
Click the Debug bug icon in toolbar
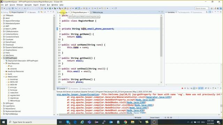(x=45, y=8)
